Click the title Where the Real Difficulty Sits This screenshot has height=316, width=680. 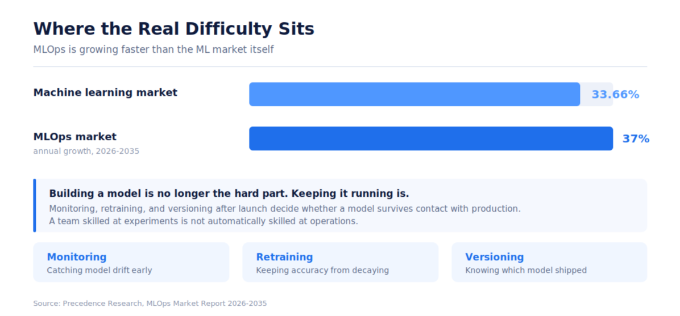point(174,29)
